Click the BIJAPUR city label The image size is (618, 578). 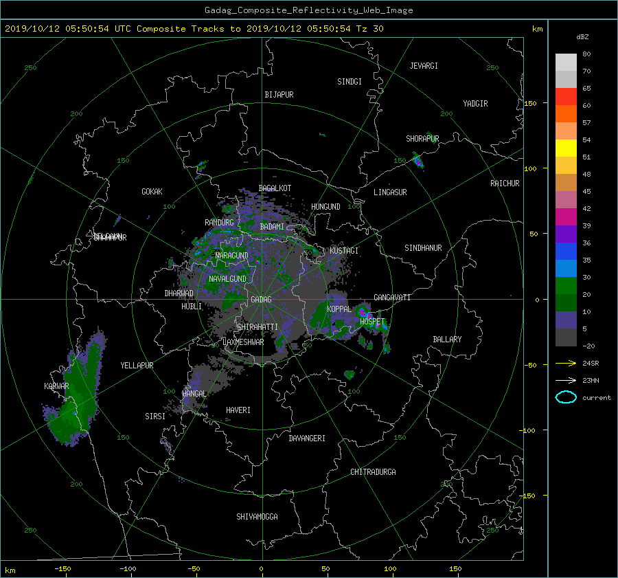279,95
